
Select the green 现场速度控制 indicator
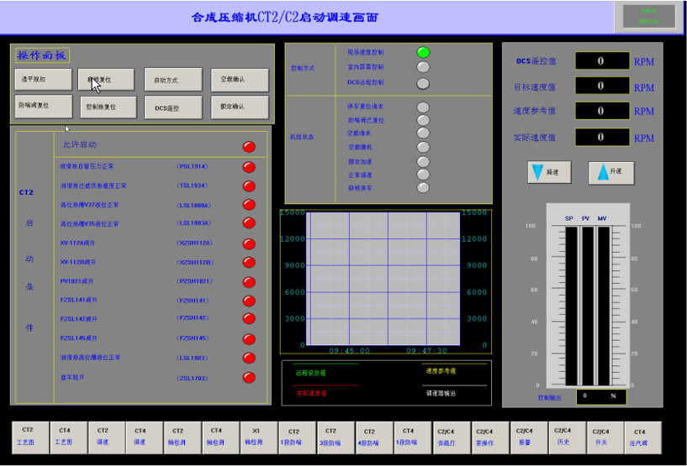(423, 52)
